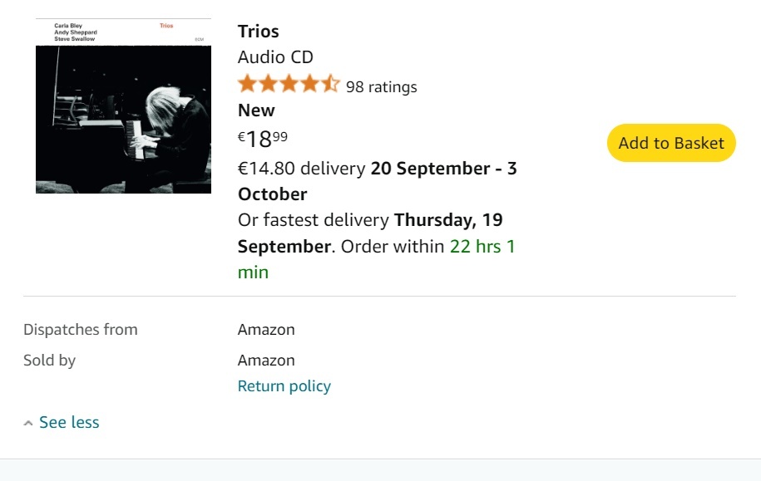The image size is (761, 481).
Task: Select the bold Trios product title
Action: (x=259, y=32)
